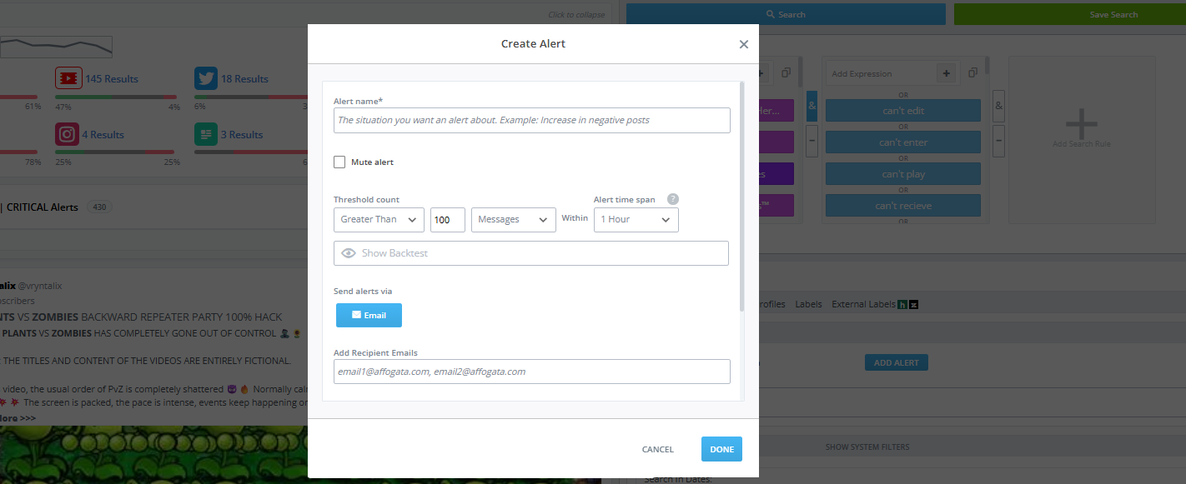Click the green blog source icon with 3 Results

pos(205,133)
